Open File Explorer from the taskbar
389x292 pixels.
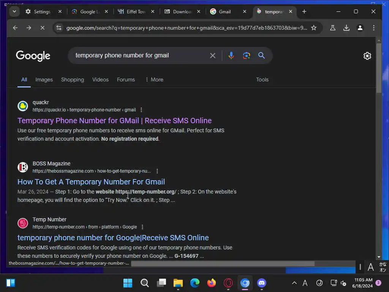pyautogui.click(x=178, y=283)
